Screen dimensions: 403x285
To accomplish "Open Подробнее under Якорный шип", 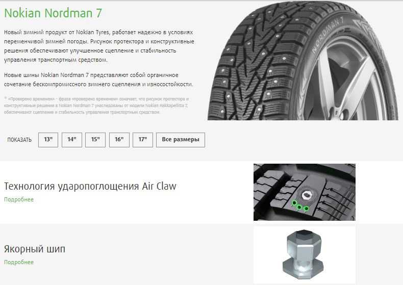I will point(19,262).
